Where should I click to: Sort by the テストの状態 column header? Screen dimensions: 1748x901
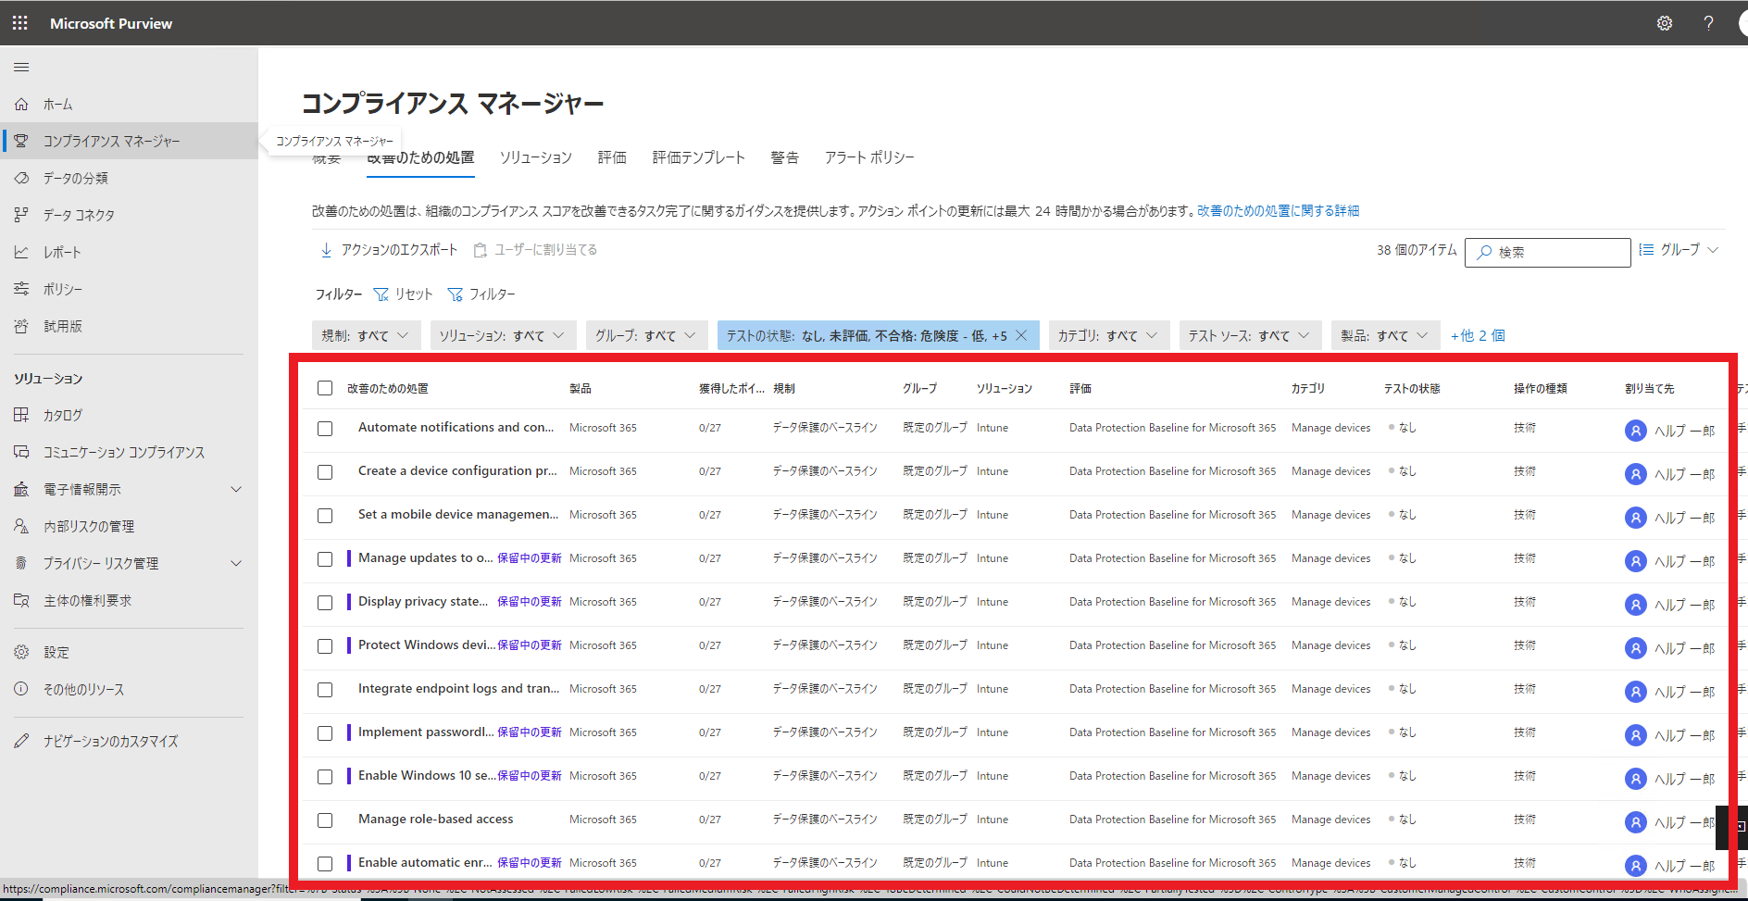click(1412, 389)
